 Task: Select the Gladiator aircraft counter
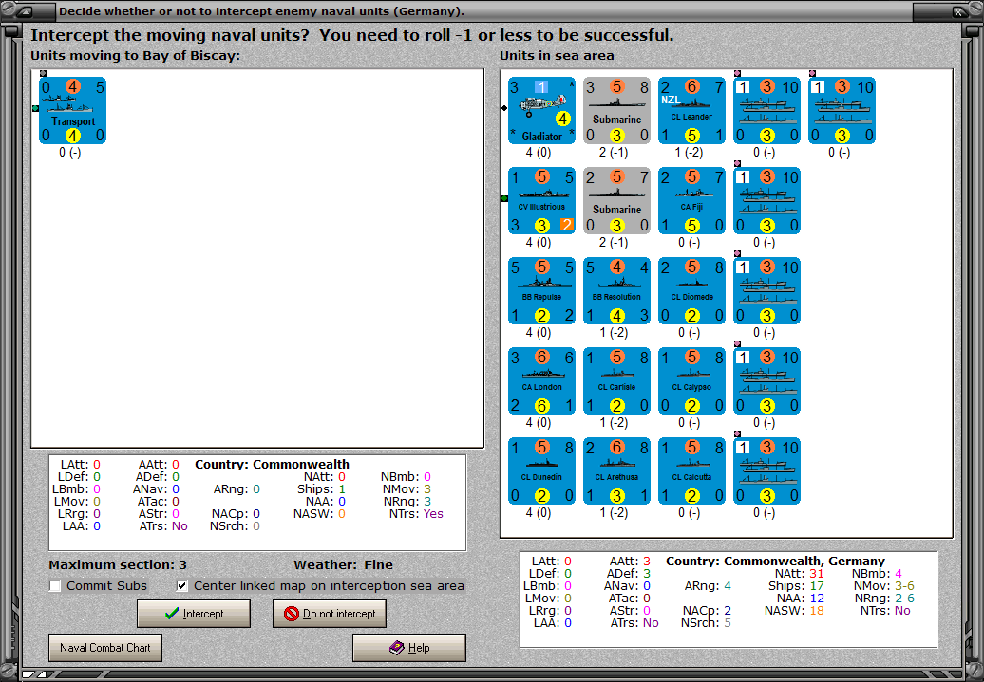[541, 111]
